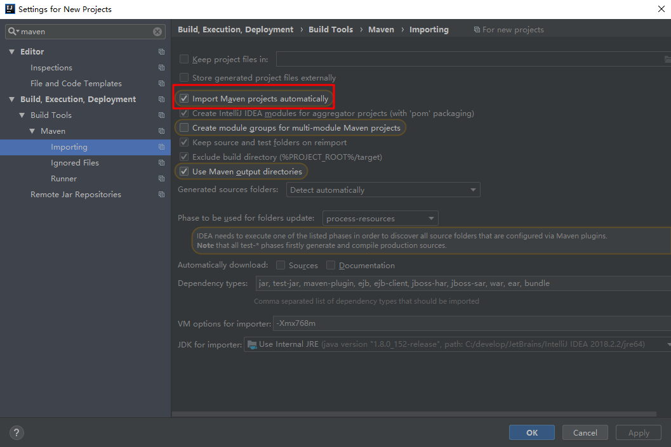The height and width of the screenshot is (447, 671).
Task: Uncheck Import Maven projects automatically
Action: point(184,98)
